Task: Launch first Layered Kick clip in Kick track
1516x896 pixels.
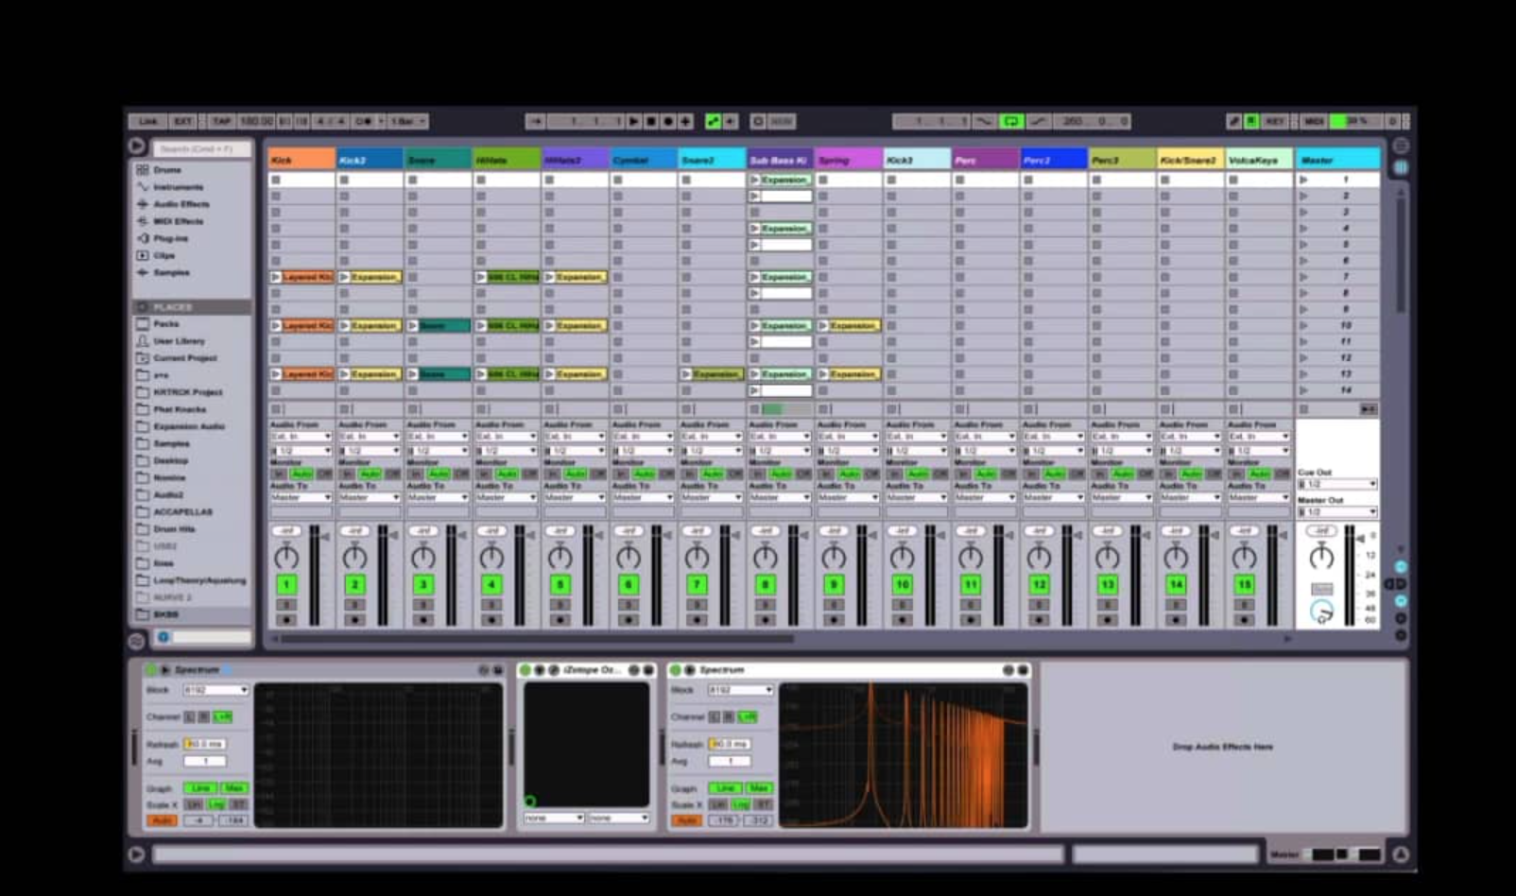Action: pos(276,277)
